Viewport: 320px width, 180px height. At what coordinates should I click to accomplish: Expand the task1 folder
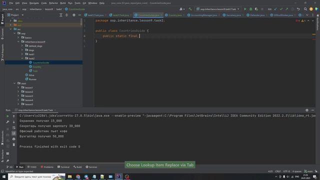point(22,54)
